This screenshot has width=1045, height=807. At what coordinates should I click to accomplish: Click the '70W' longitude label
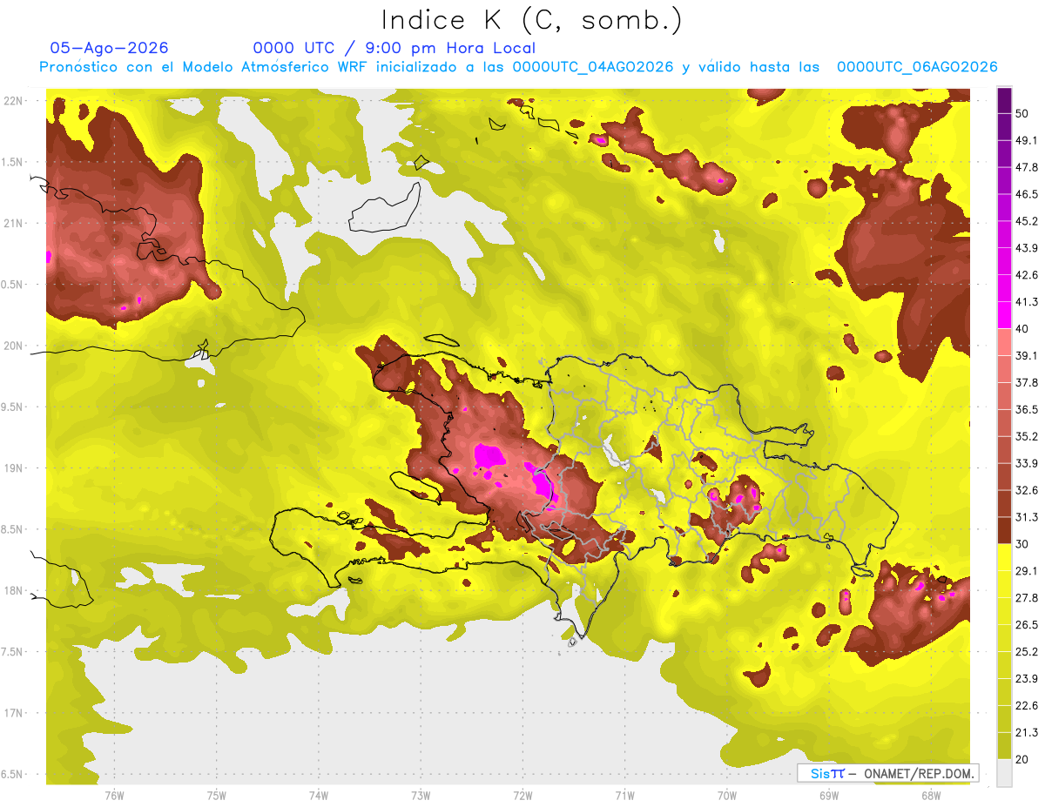click(727, 795)
